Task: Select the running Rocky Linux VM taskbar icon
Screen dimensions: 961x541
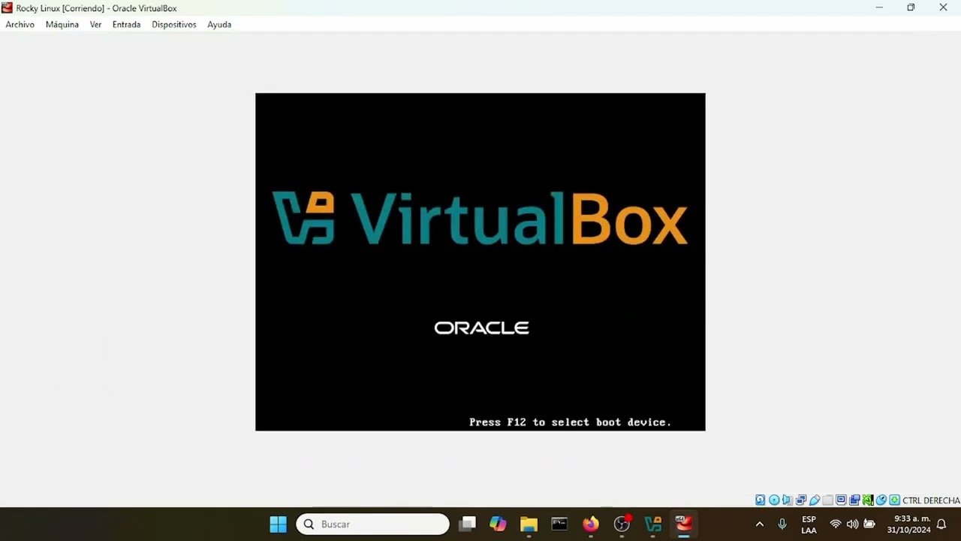Action: click(684, 524)
